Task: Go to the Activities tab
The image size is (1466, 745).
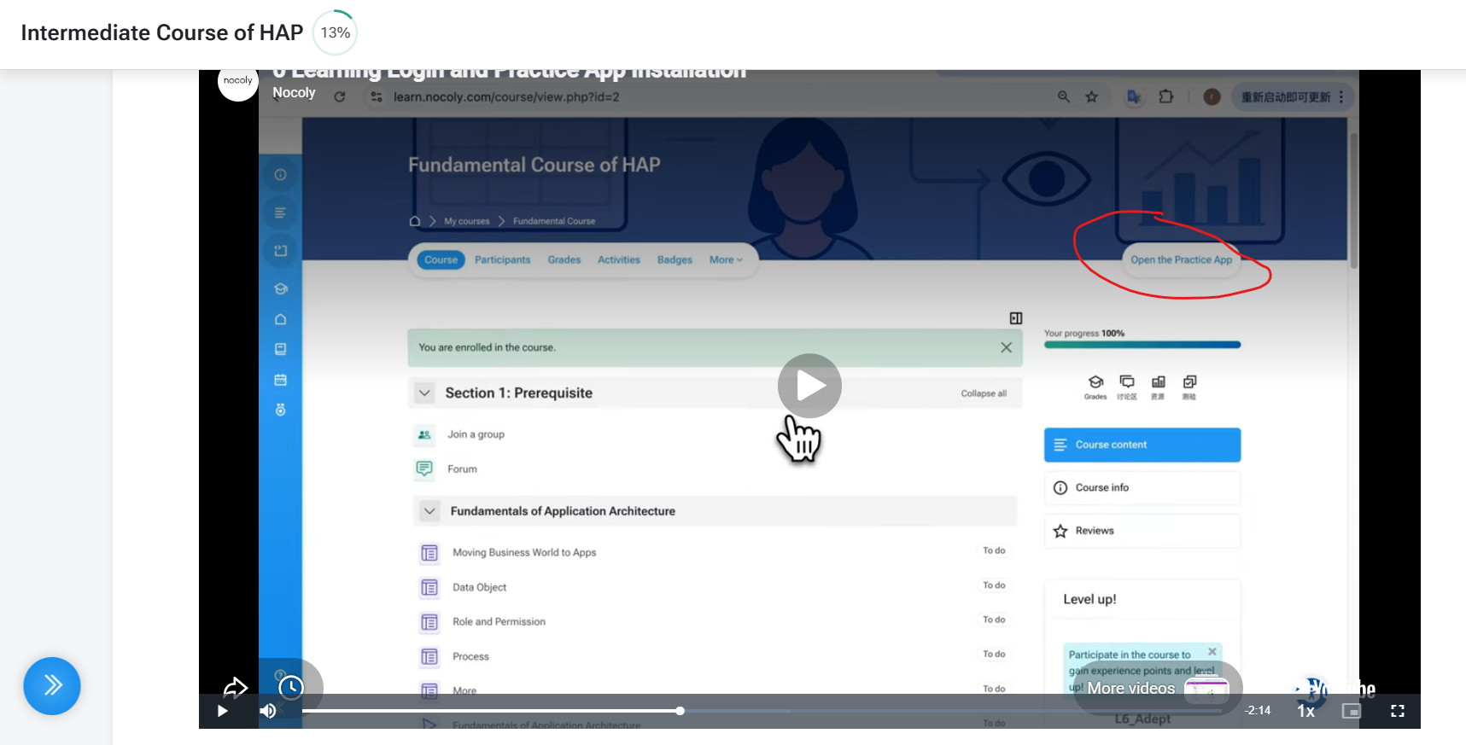Action: [x=619, y=259]
